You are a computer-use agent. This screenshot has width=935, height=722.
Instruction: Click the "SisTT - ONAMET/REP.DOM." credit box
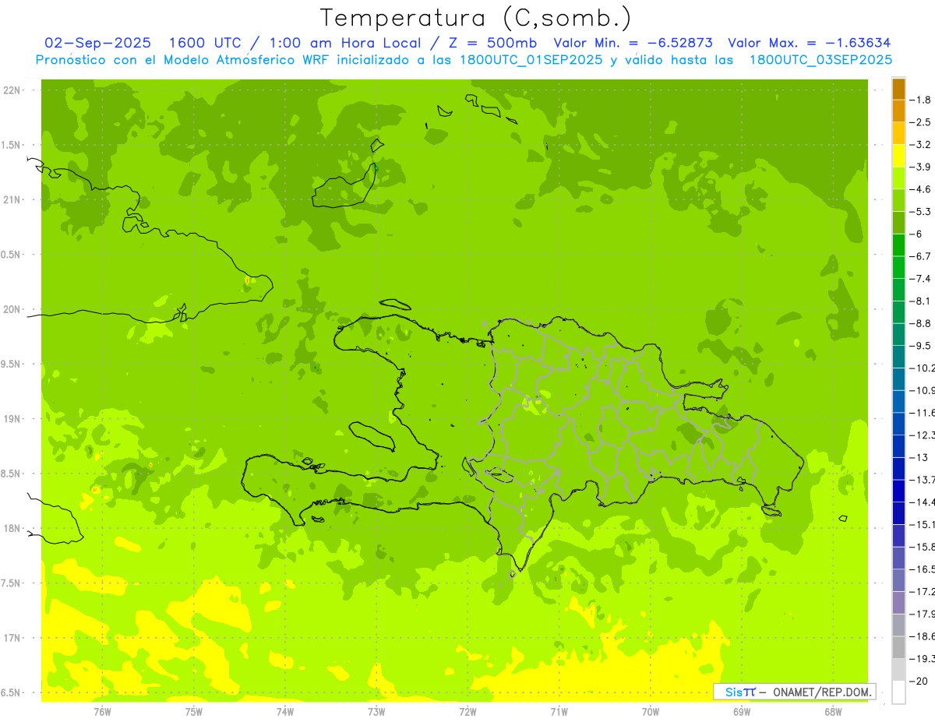coord(795,692)
